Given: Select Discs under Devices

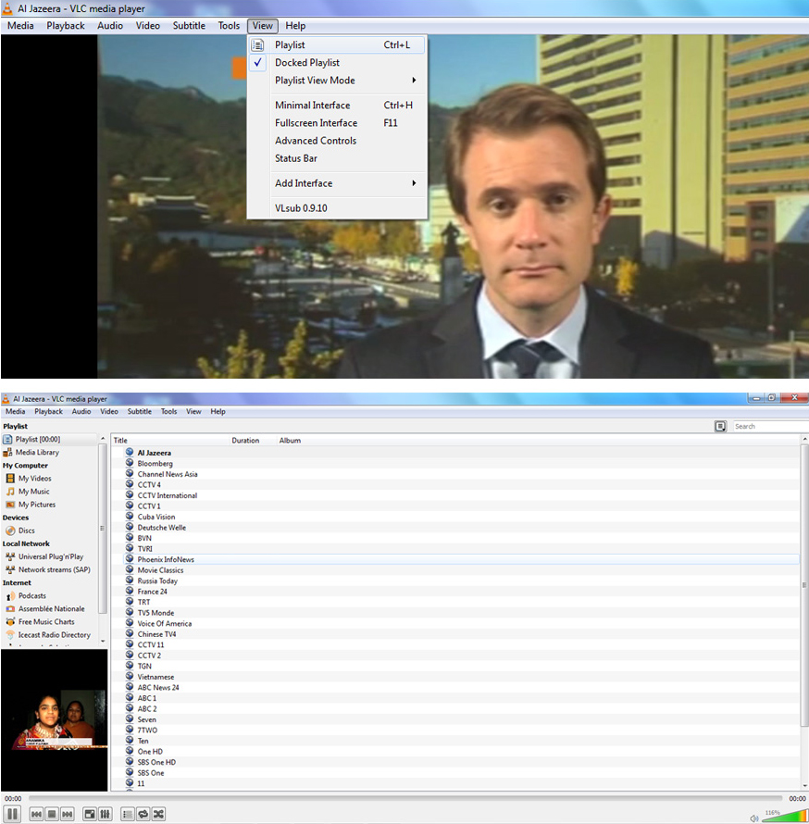Looking at the screenshot, I should coord(26,531).
